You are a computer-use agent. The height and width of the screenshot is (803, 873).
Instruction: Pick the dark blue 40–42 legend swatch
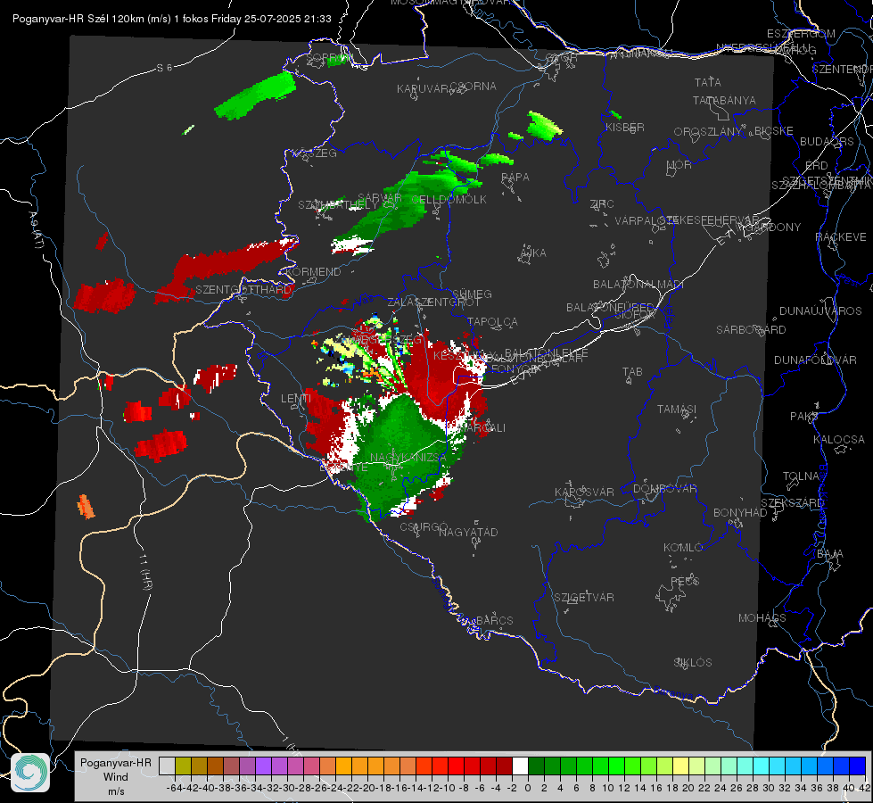click(858, 766)
